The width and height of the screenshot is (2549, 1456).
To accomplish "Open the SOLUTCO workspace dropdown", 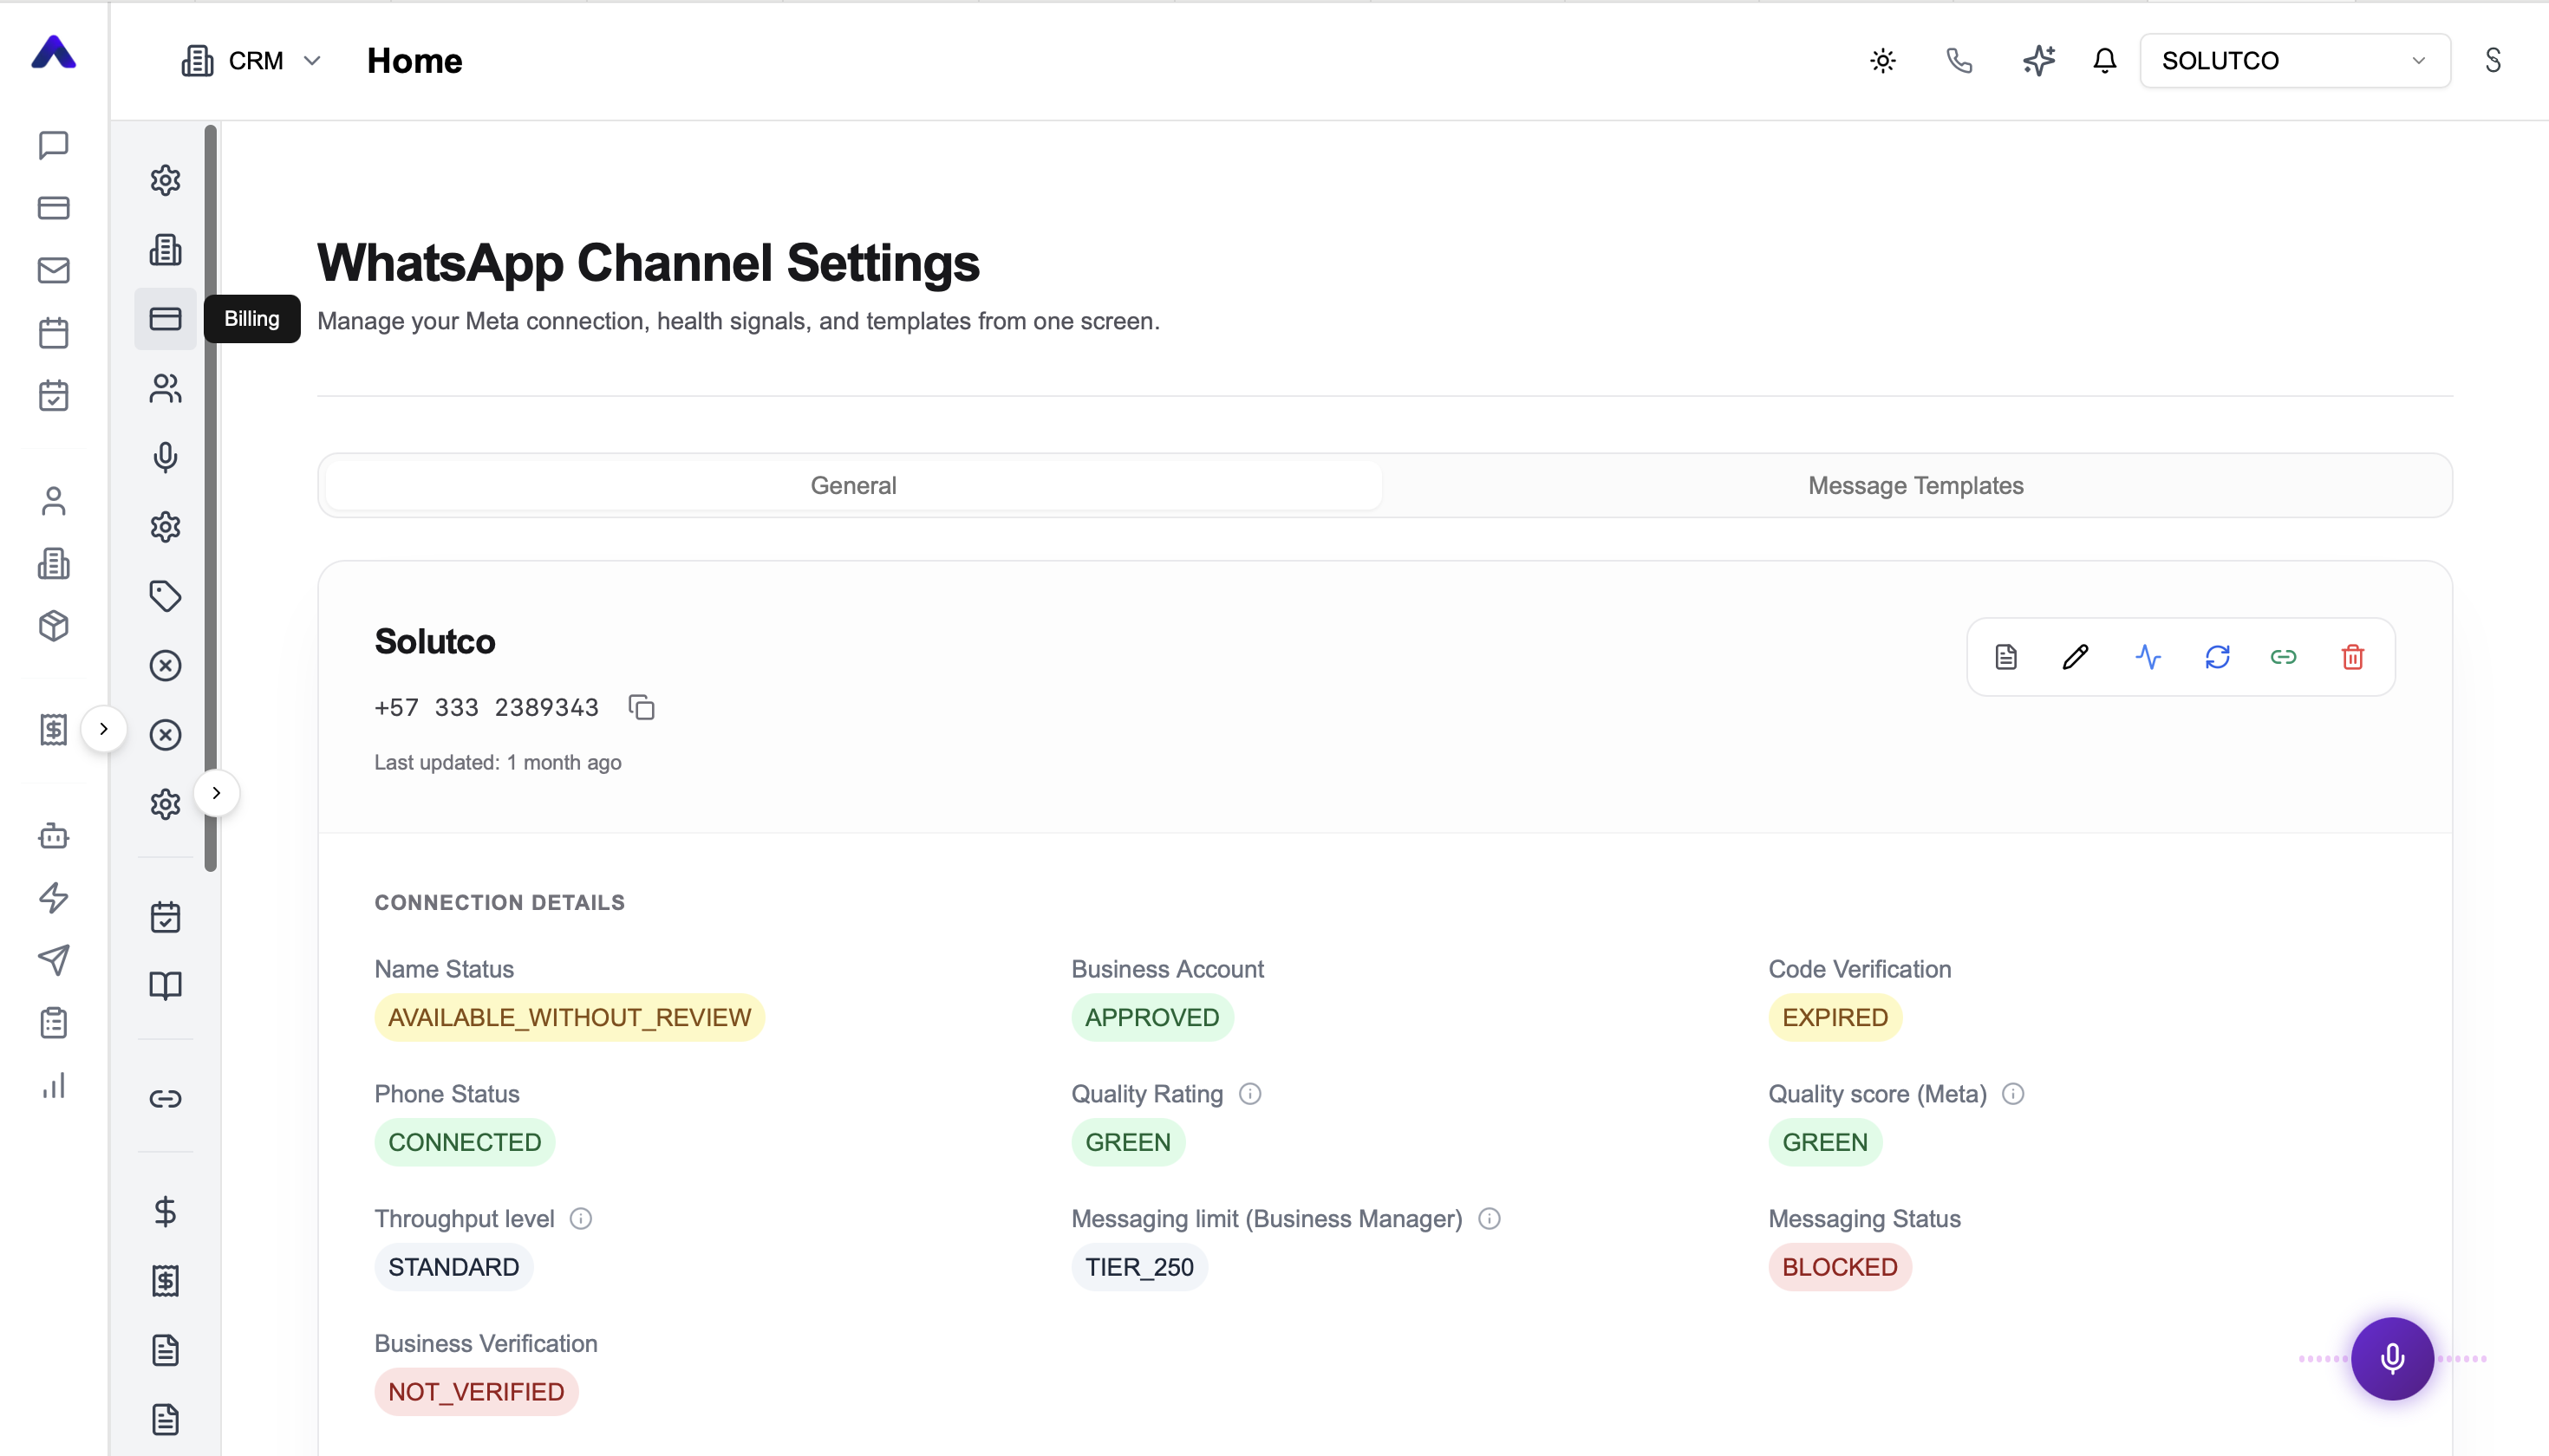I will point(2295,61).
